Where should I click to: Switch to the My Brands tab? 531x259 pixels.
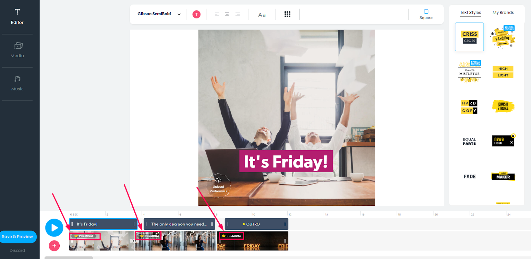[x=503, y=13]
